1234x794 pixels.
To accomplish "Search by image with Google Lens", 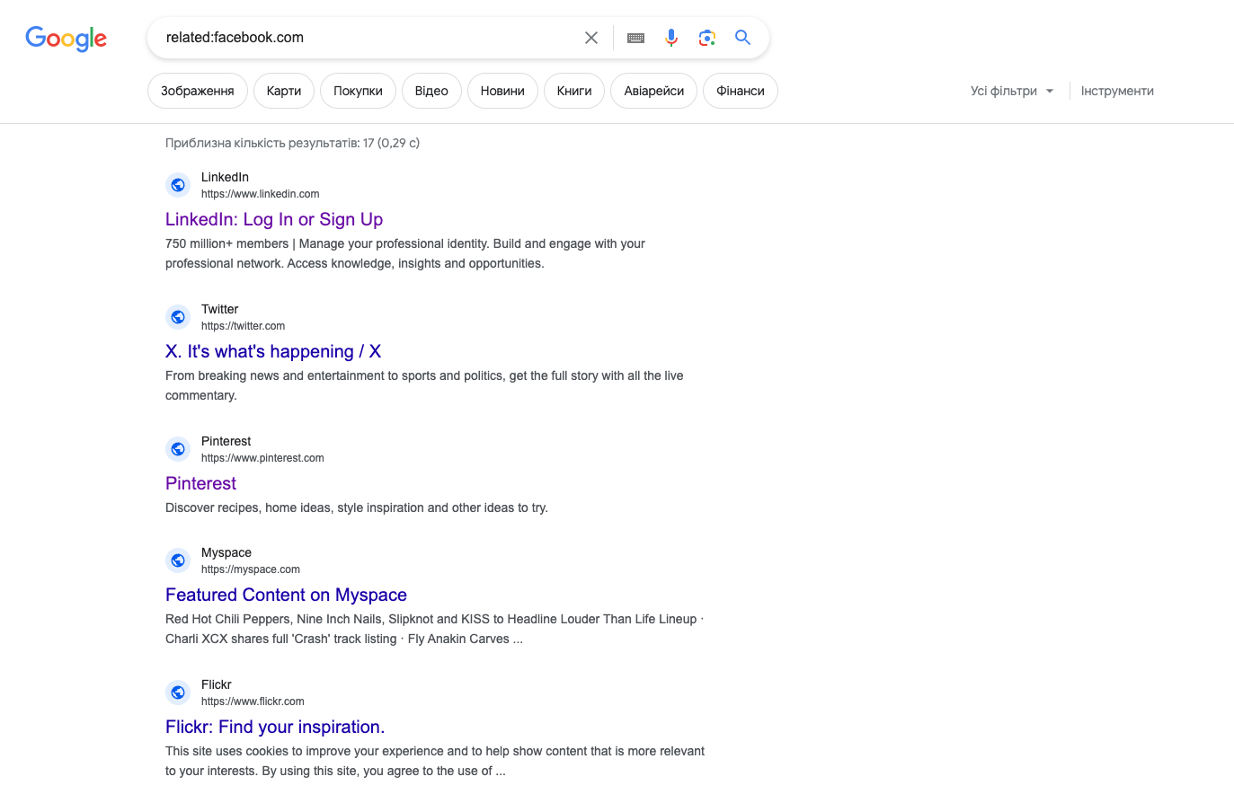I will 707,38.
